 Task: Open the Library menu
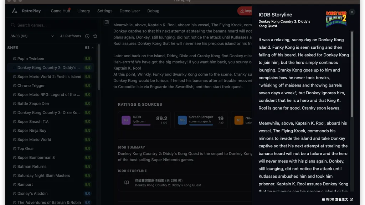coord(83,11)
